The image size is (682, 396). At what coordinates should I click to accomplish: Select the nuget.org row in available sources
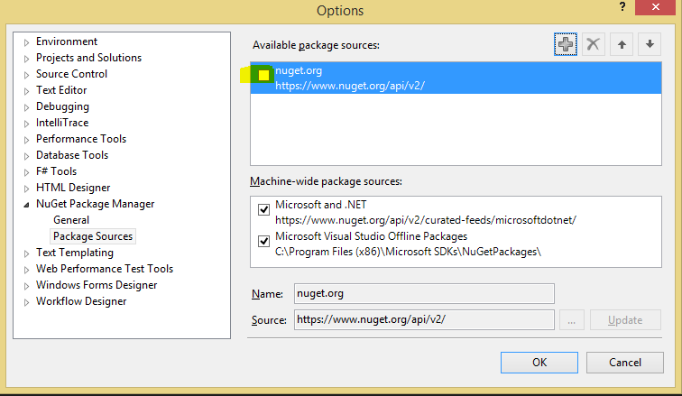pos(456,78)
